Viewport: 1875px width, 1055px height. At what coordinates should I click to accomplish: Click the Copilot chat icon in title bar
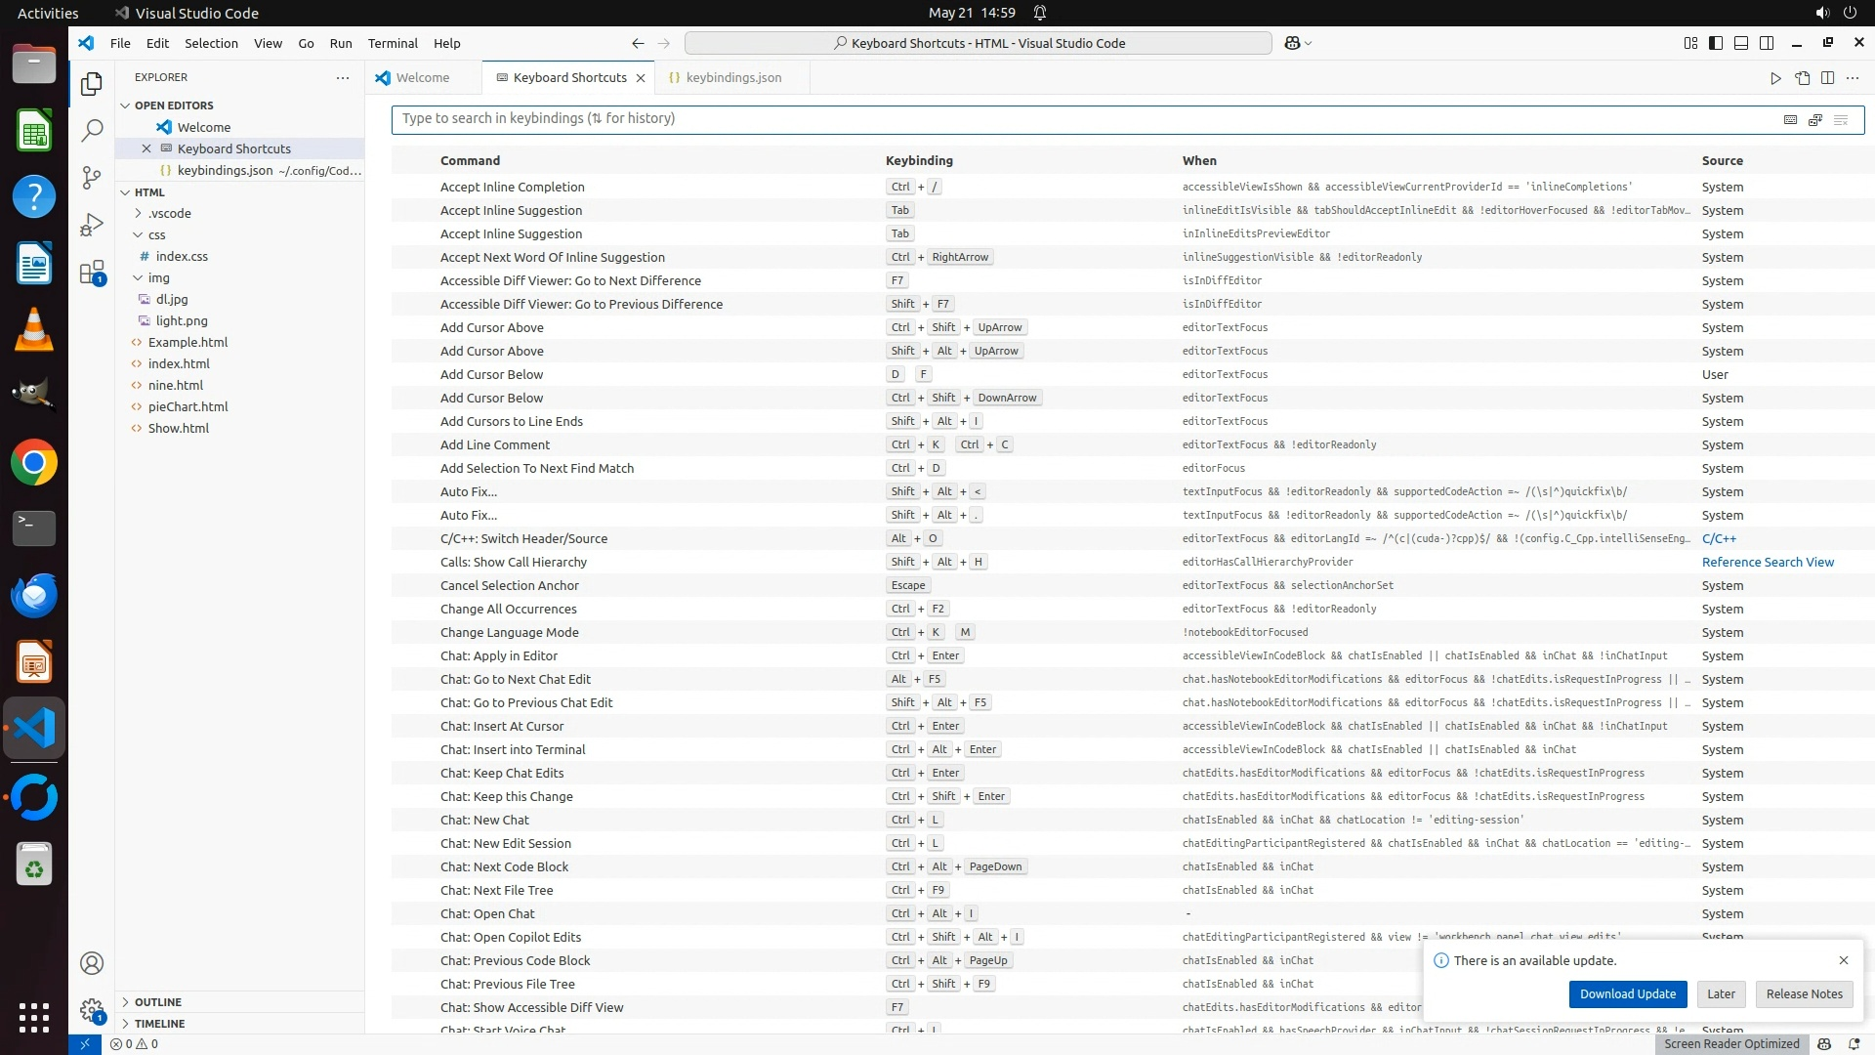tap(1292, 43)
